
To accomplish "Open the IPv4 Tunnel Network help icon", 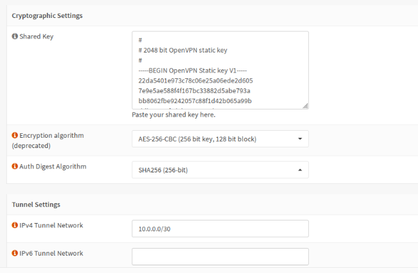I will pos(15,226).
